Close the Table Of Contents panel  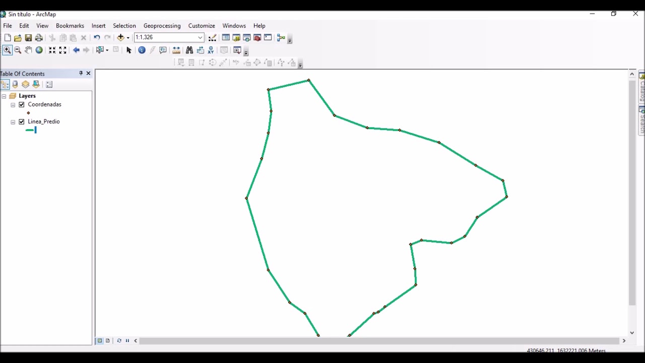coord(88,74)
